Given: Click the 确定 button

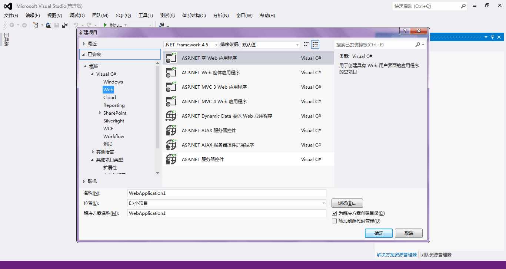Looking at the screenshot, I should coord(379,233).
